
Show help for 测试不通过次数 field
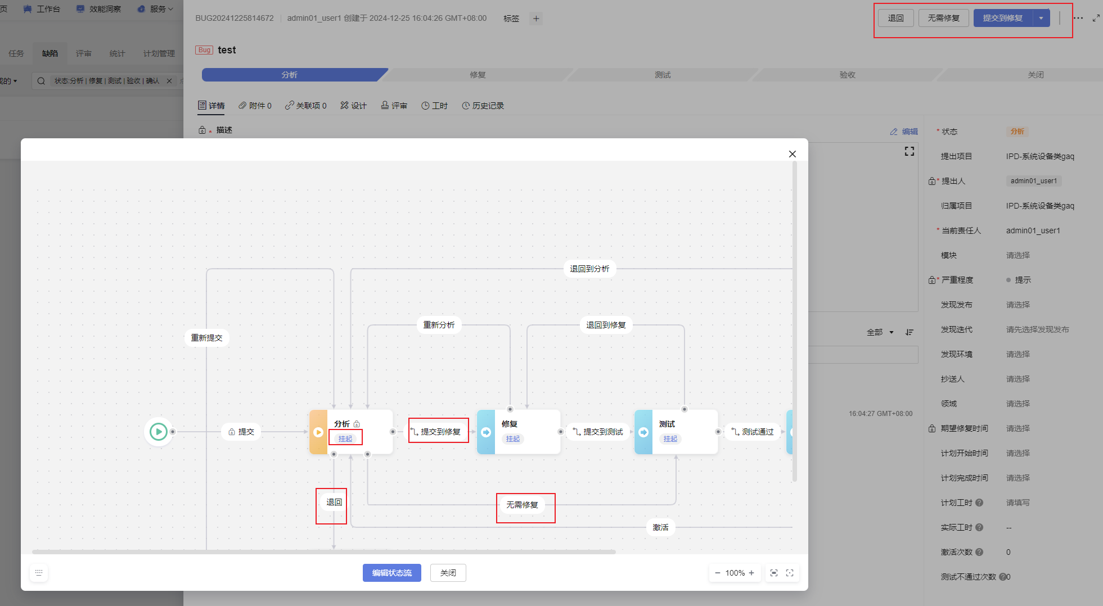(1002, 577)
